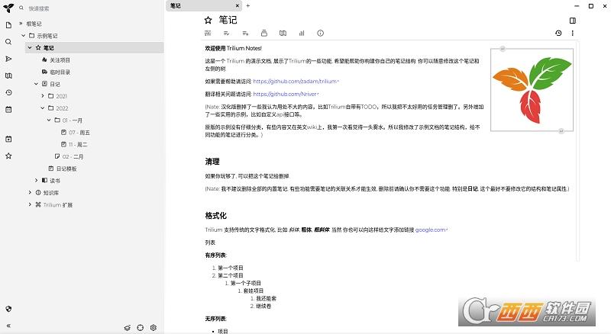Screen dimensions: 611x334
Task: Open the note paths ribbon icon
Action: 263,33
